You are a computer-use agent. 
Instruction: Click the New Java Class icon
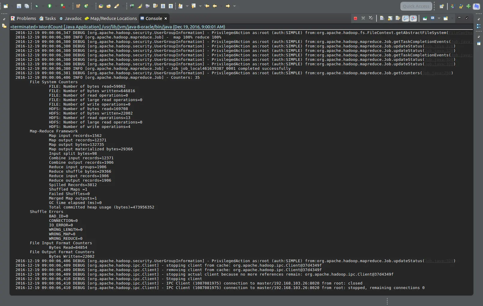pos(86,6)
